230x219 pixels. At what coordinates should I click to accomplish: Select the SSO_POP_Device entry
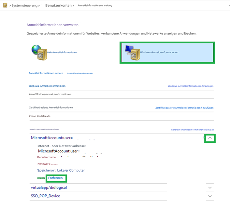click(x=46, y=196)
